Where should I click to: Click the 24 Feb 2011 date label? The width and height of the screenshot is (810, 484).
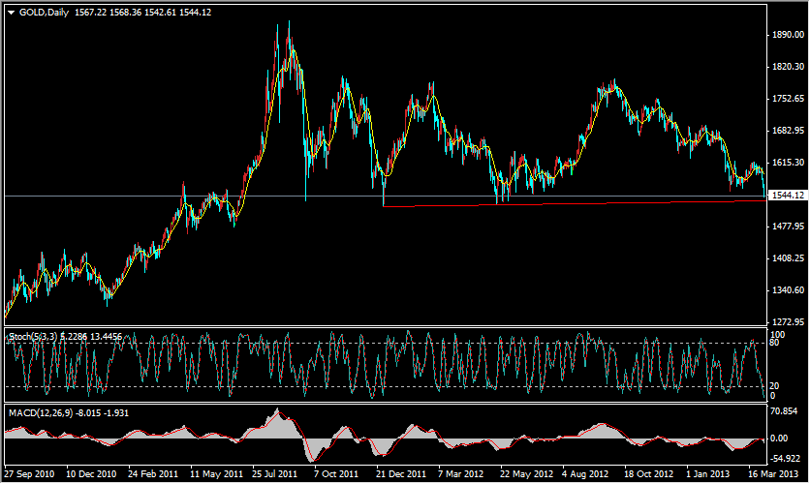point(153,473)
